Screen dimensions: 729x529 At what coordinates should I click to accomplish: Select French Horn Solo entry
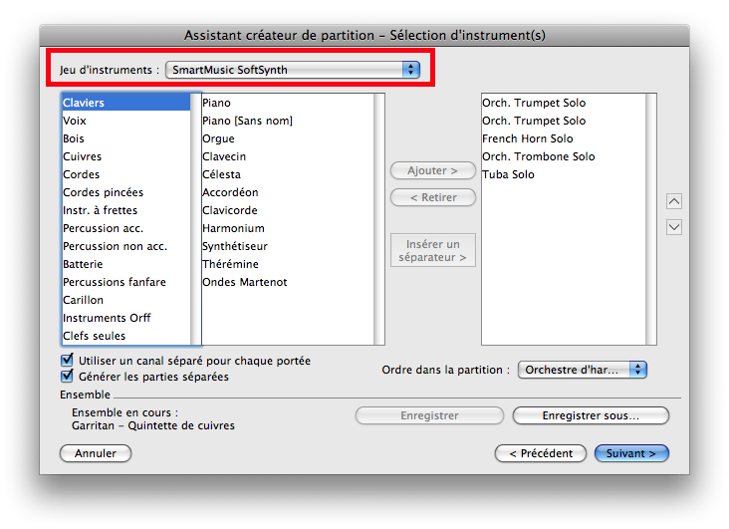click(x=528, y=138)
